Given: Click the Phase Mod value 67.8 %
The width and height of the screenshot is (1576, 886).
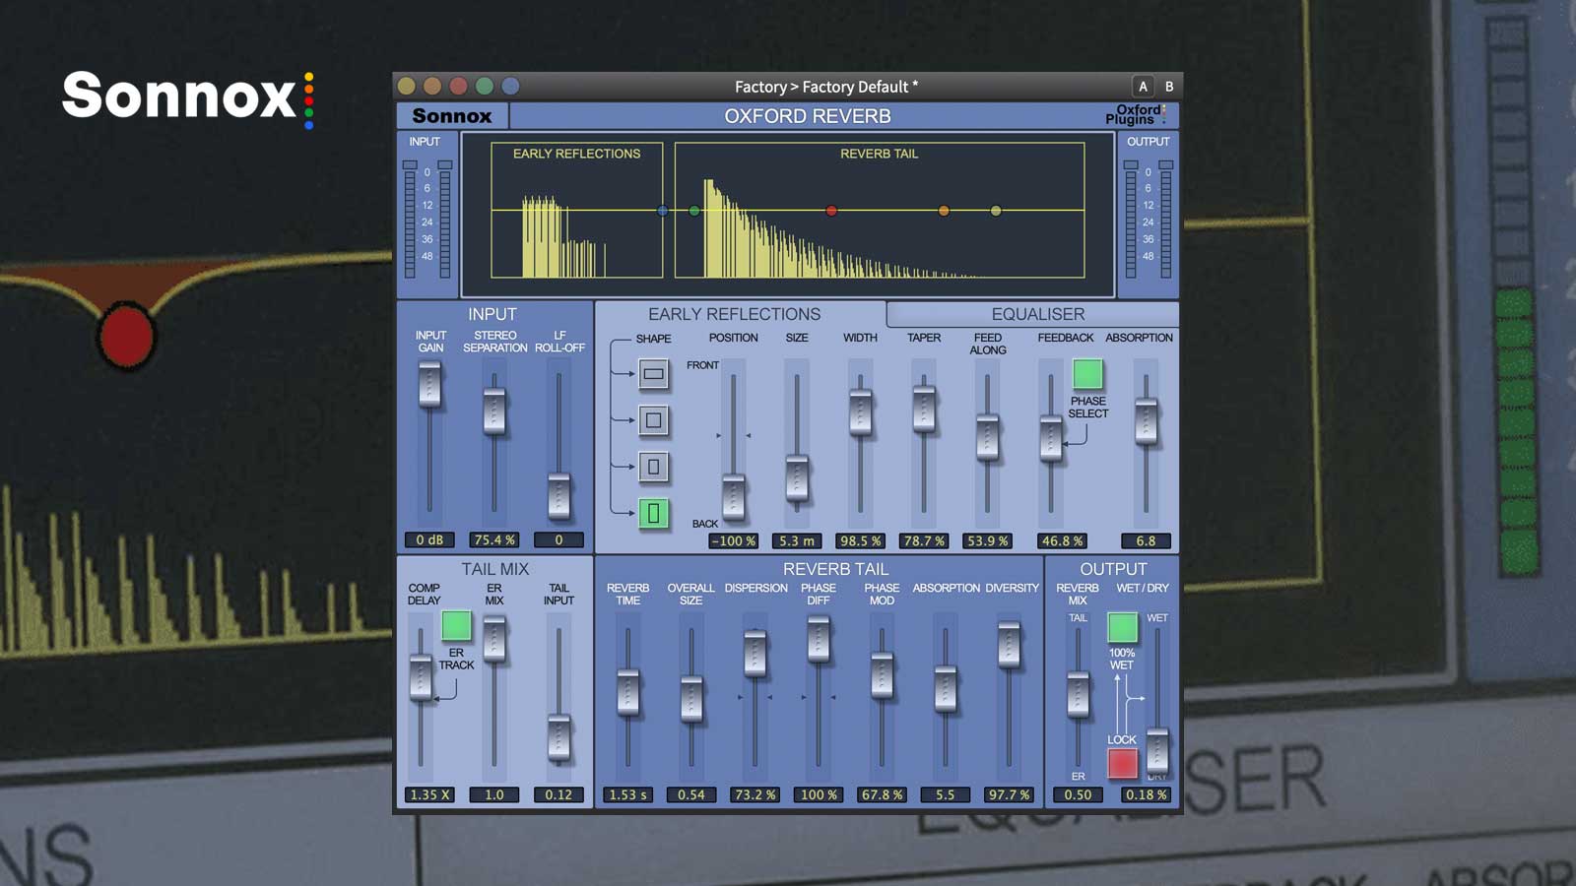Looking at the screenshot, I should [882, 794].
